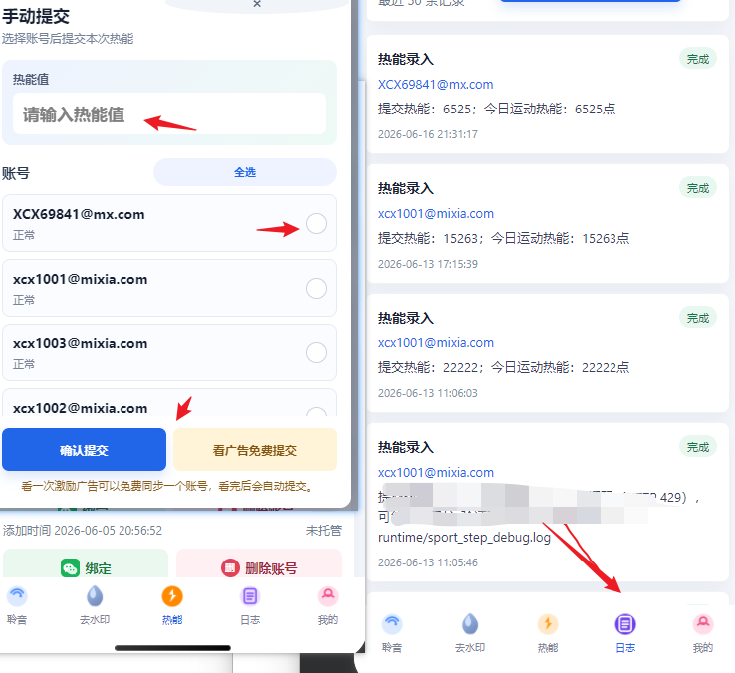Image resolution: width=735 pixels, height=673 pixels.
Task: Open the 日志 log icon in left panel
Action: point(250,596)
